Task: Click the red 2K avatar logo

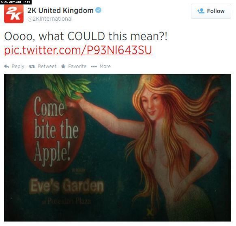Action: (14, 14)
